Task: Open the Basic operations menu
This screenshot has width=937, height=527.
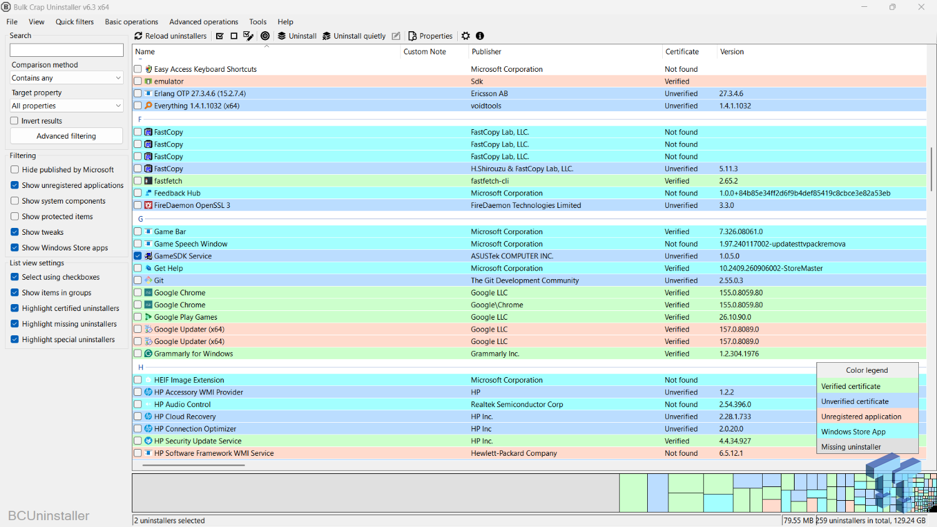Action: [x=131, y=22]
